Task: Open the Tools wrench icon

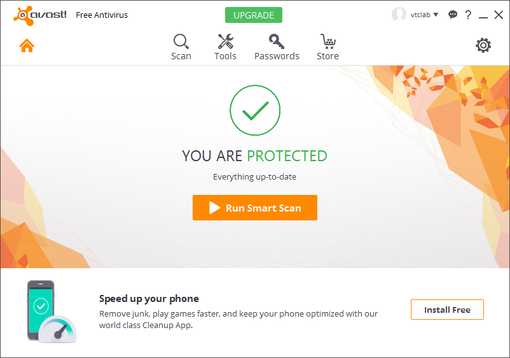Action: 225,41
